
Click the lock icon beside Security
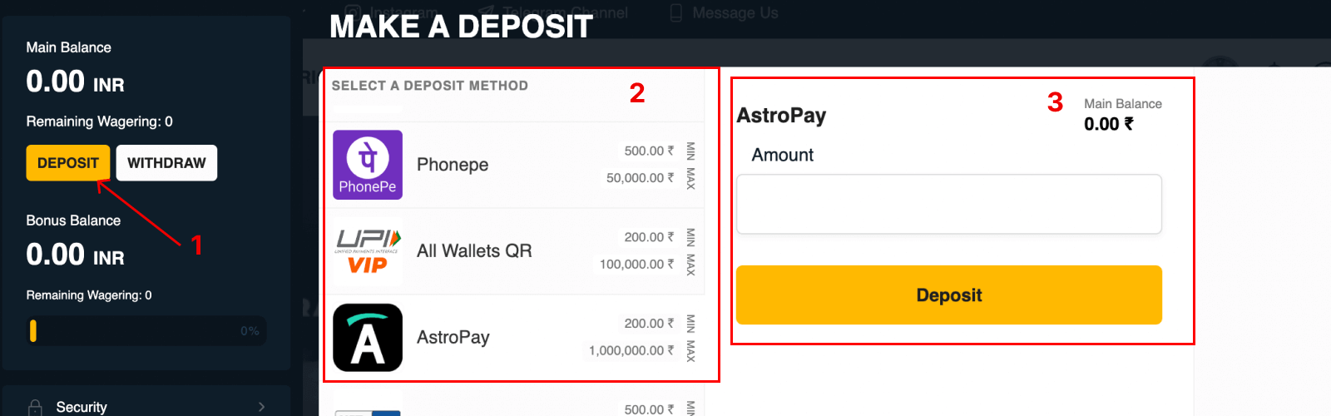[x=35, y=407]
